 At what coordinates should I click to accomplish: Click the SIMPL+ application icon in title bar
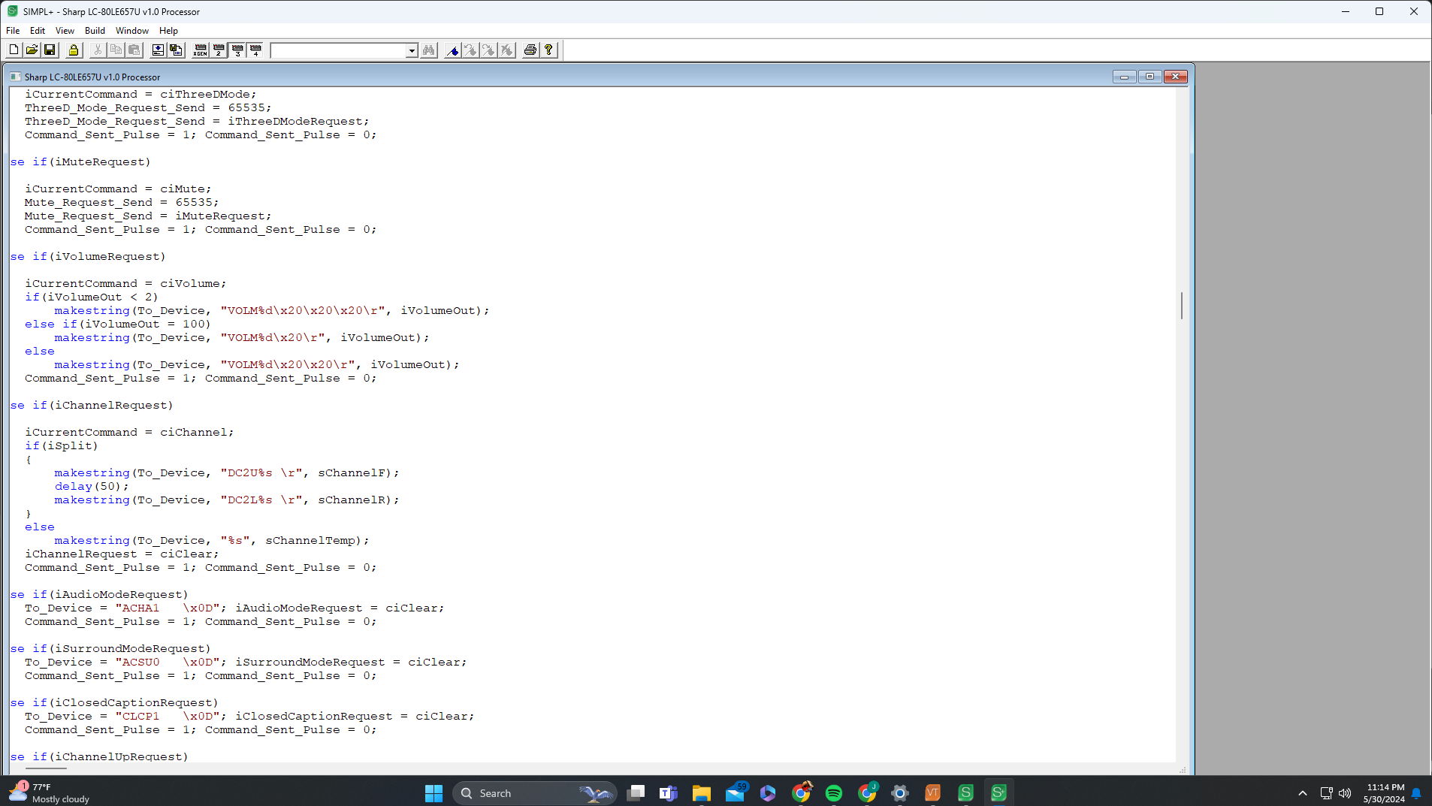pos(12,11)
